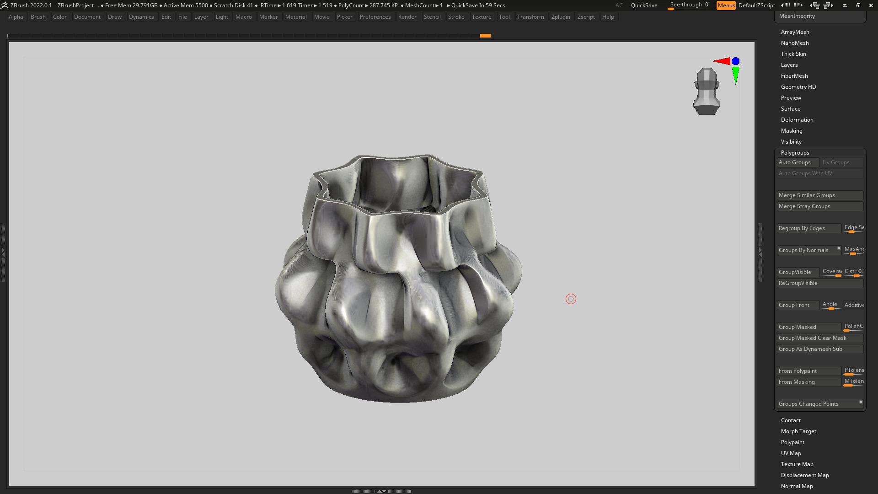Toggle Additive mode for Group Front
Viewport: 878px width, 494px height.
(x=853, y=305)
